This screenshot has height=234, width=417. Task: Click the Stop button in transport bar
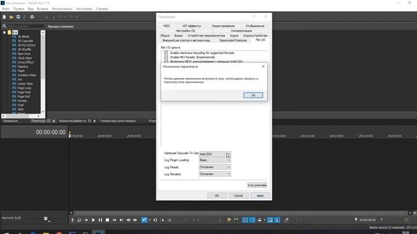click(108, 220)
